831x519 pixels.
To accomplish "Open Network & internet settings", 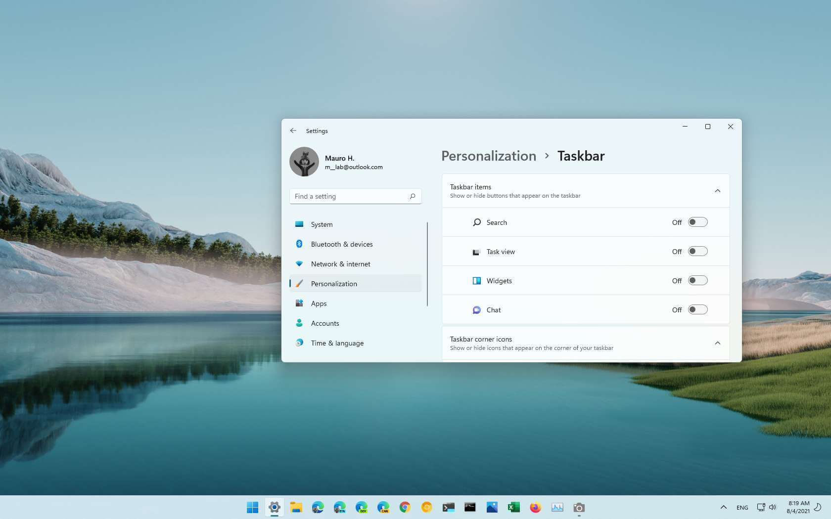I will click(x=340, y=264).
